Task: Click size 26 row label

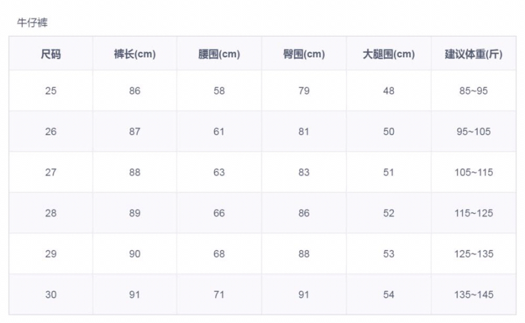Action: 51,132
